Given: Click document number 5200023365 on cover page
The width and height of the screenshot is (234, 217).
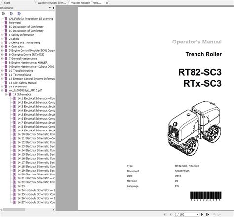Looking at the screenshot, I should pos(182,171).
